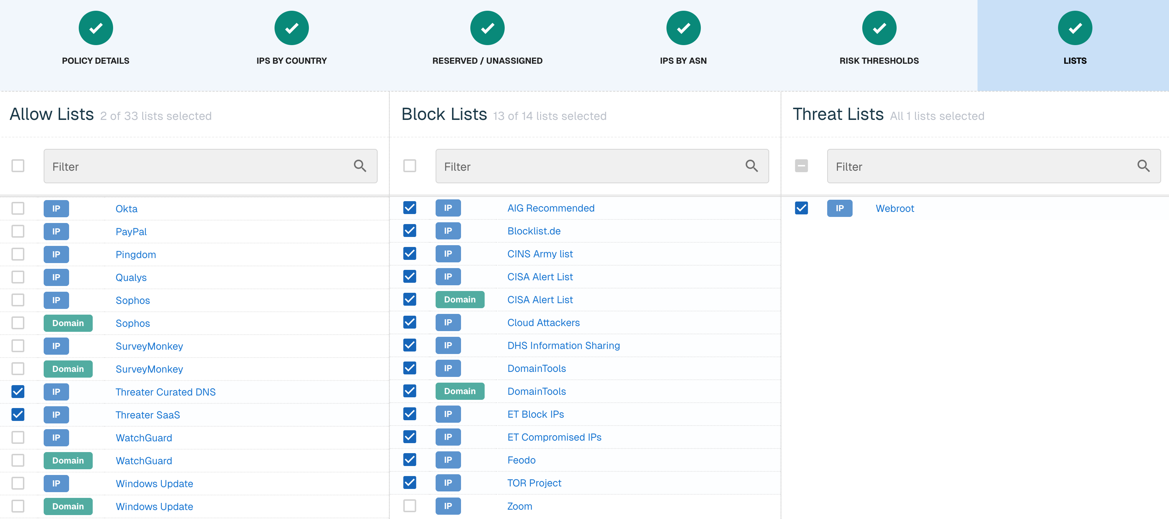The image size is (1169, 519).
Task: Click the IP badge next to Blocklist.de
Action: tap(448, 231)
